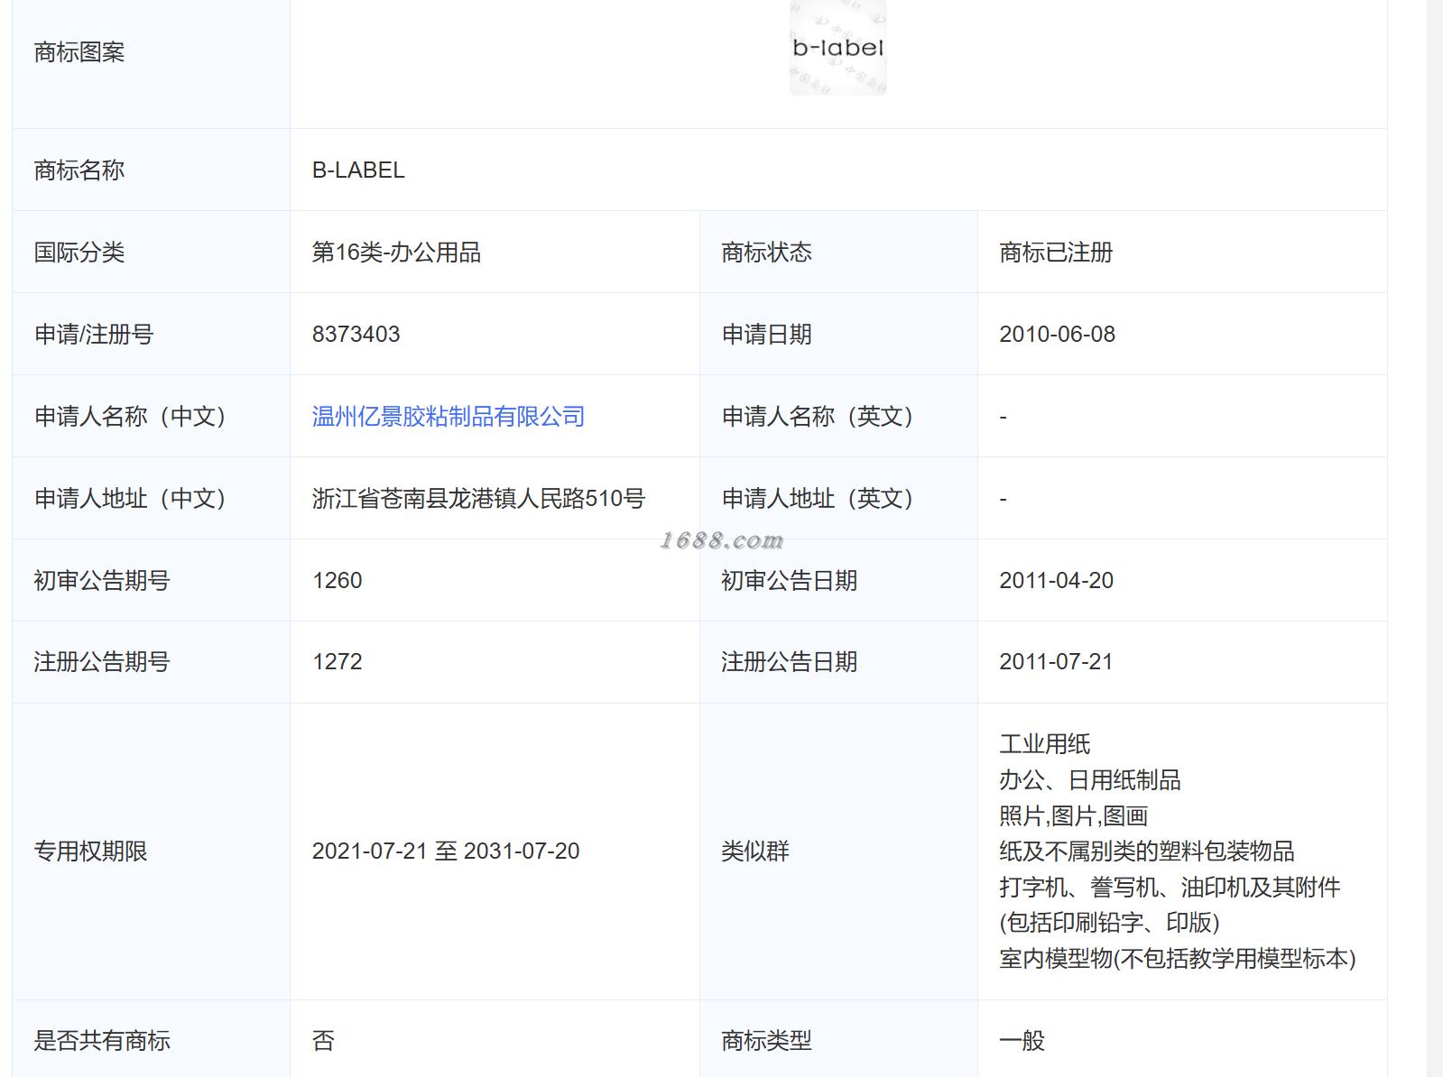Click the 初审公告日期 label
Viewport: 1443px width, 1077px height.
click(x=790, y=581)
